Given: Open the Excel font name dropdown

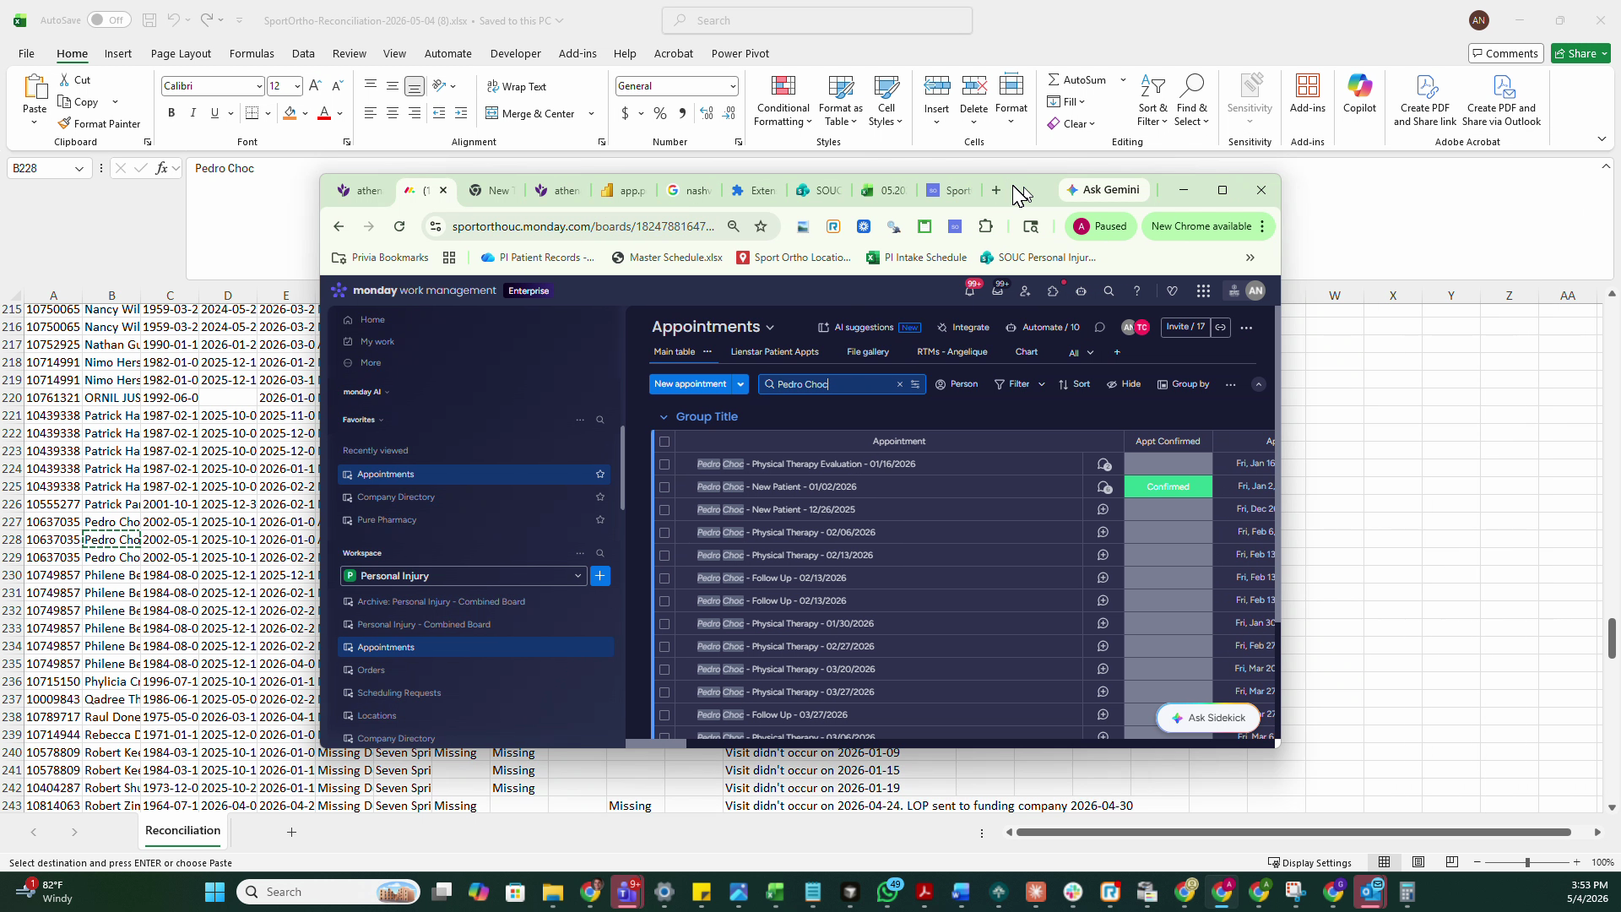Looking at the screenshot, I should 258,86.
